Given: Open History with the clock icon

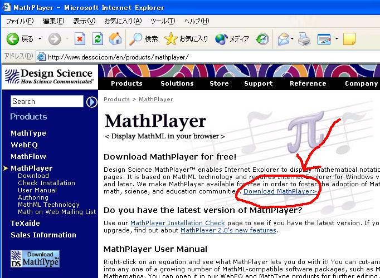Looking at the screenshot, I should pos(262,39).
